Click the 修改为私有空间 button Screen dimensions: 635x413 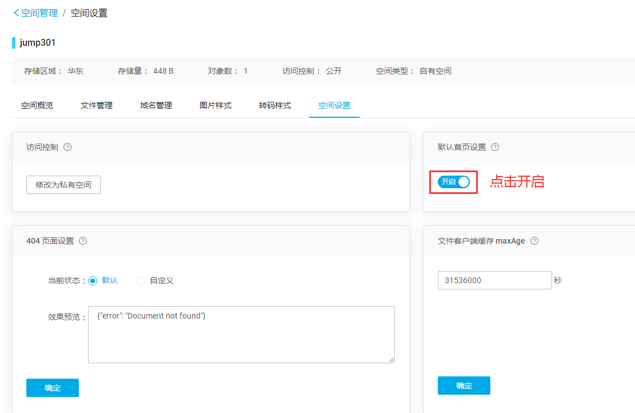point(63,185)
